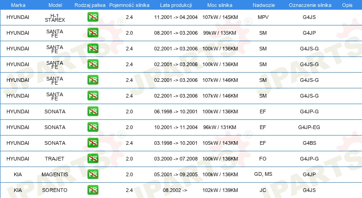Select the date range 03.2000 -> 07.2008
Image resolution: width=362 pixels, height=198 pixels.
[x=176, y=159]
